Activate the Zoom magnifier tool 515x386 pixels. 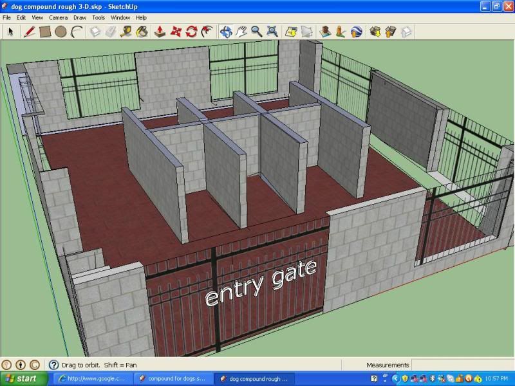[256, 31]
